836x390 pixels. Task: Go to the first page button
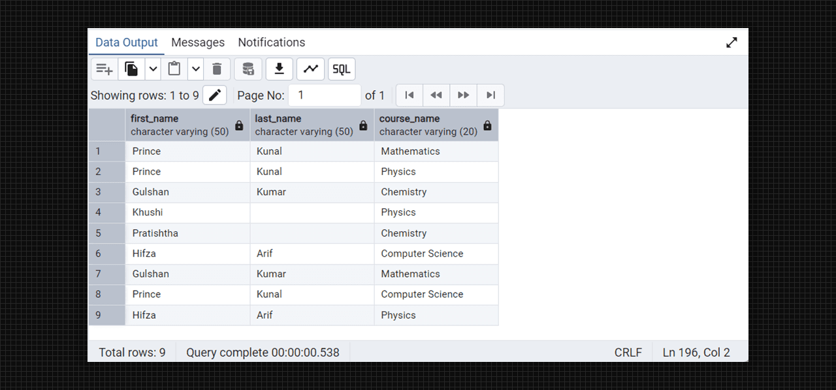point(410,95)
